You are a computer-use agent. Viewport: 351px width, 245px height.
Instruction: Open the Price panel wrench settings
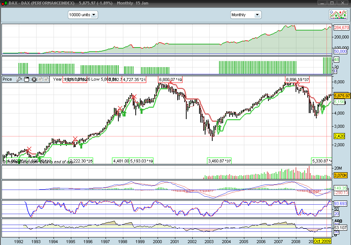tap(19, 79)
